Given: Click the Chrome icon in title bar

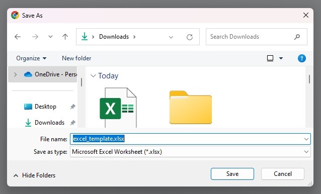Looking at the screenshot, I should tap(15, 16).
